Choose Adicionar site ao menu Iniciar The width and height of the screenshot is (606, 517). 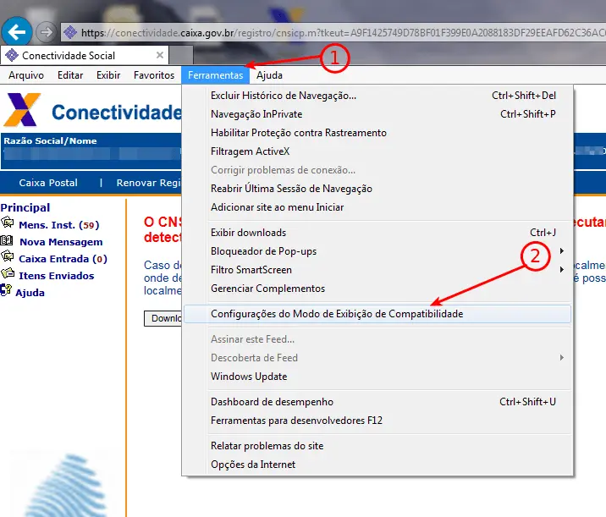tap(377, 207)
